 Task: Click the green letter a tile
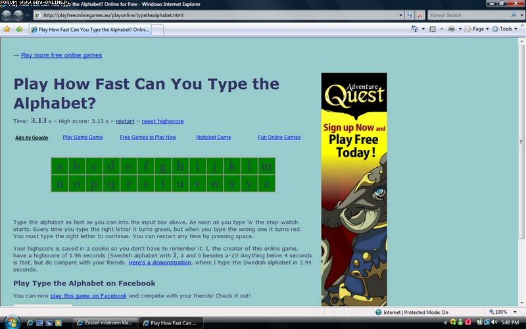point(60,166)
